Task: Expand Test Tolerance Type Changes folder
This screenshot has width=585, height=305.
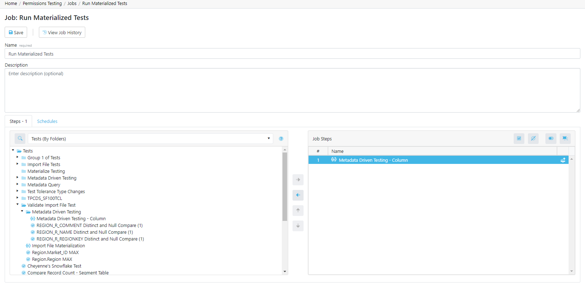Action: [17, 191]
